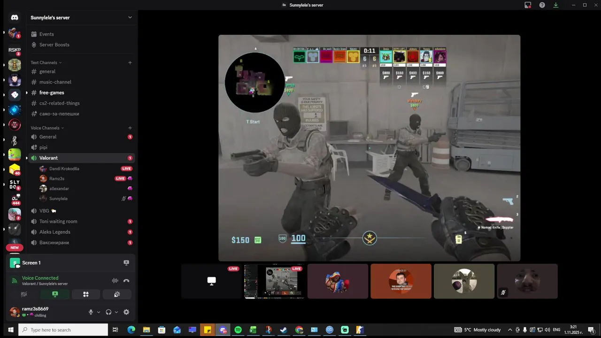Join pipi voice channel
Image resolution: width=601 pixels, height=338 pixels.
[82, 147]
